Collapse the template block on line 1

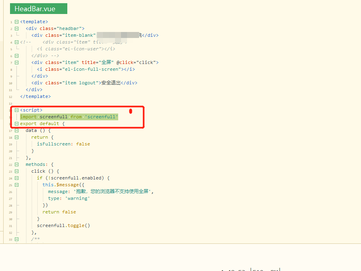click(16, 22)
